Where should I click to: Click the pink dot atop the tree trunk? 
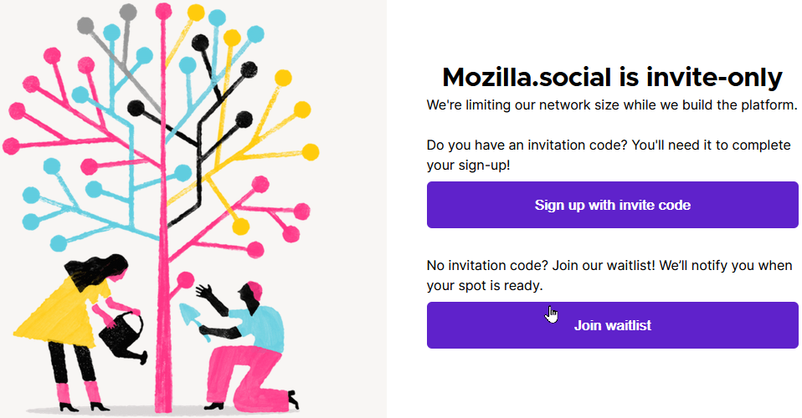[x=163, y=11]
